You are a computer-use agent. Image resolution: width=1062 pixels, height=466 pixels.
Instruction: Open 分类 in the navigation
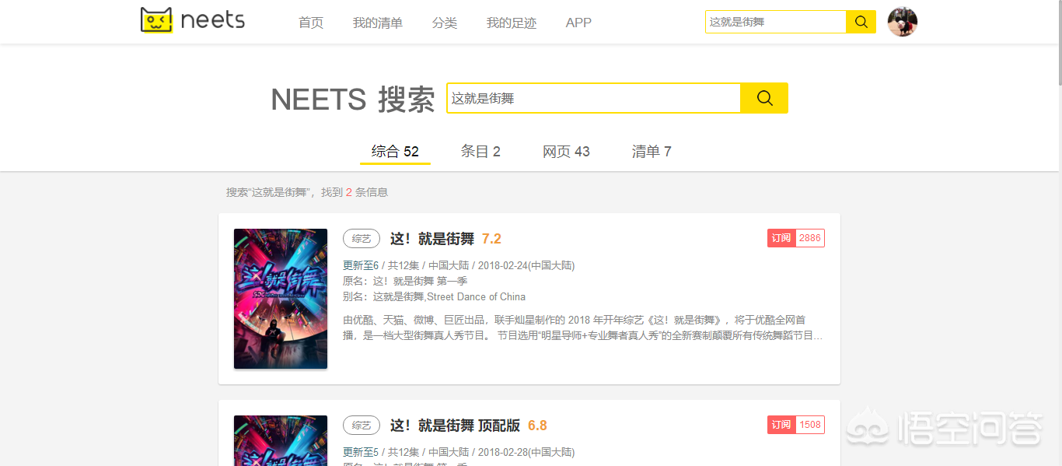coord(445,23)
